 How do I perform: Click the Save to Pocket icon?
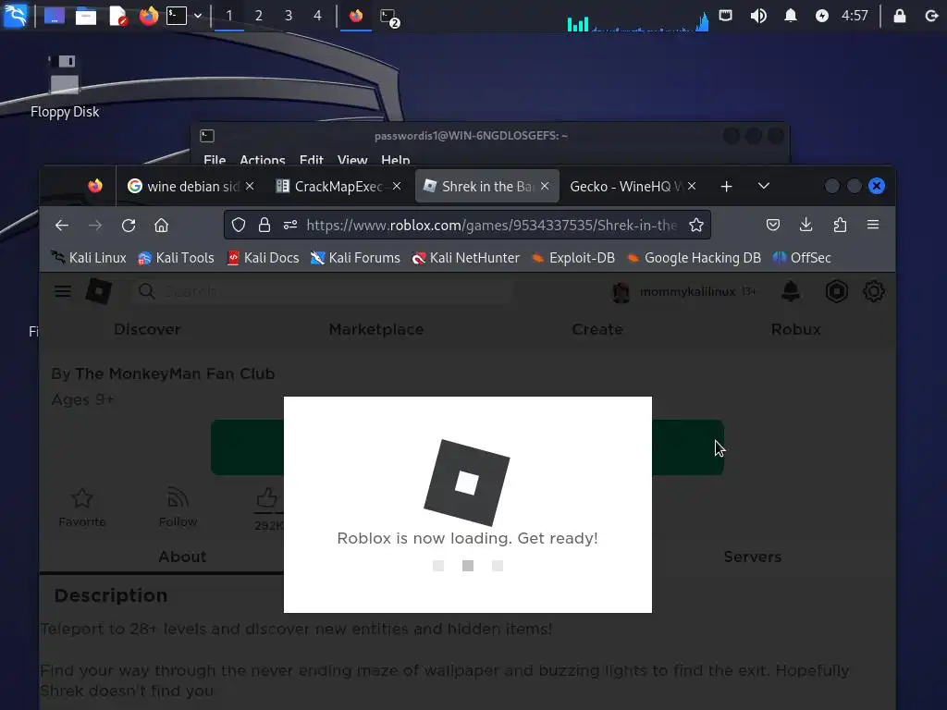pyautogui.click(x=772, y=226)
